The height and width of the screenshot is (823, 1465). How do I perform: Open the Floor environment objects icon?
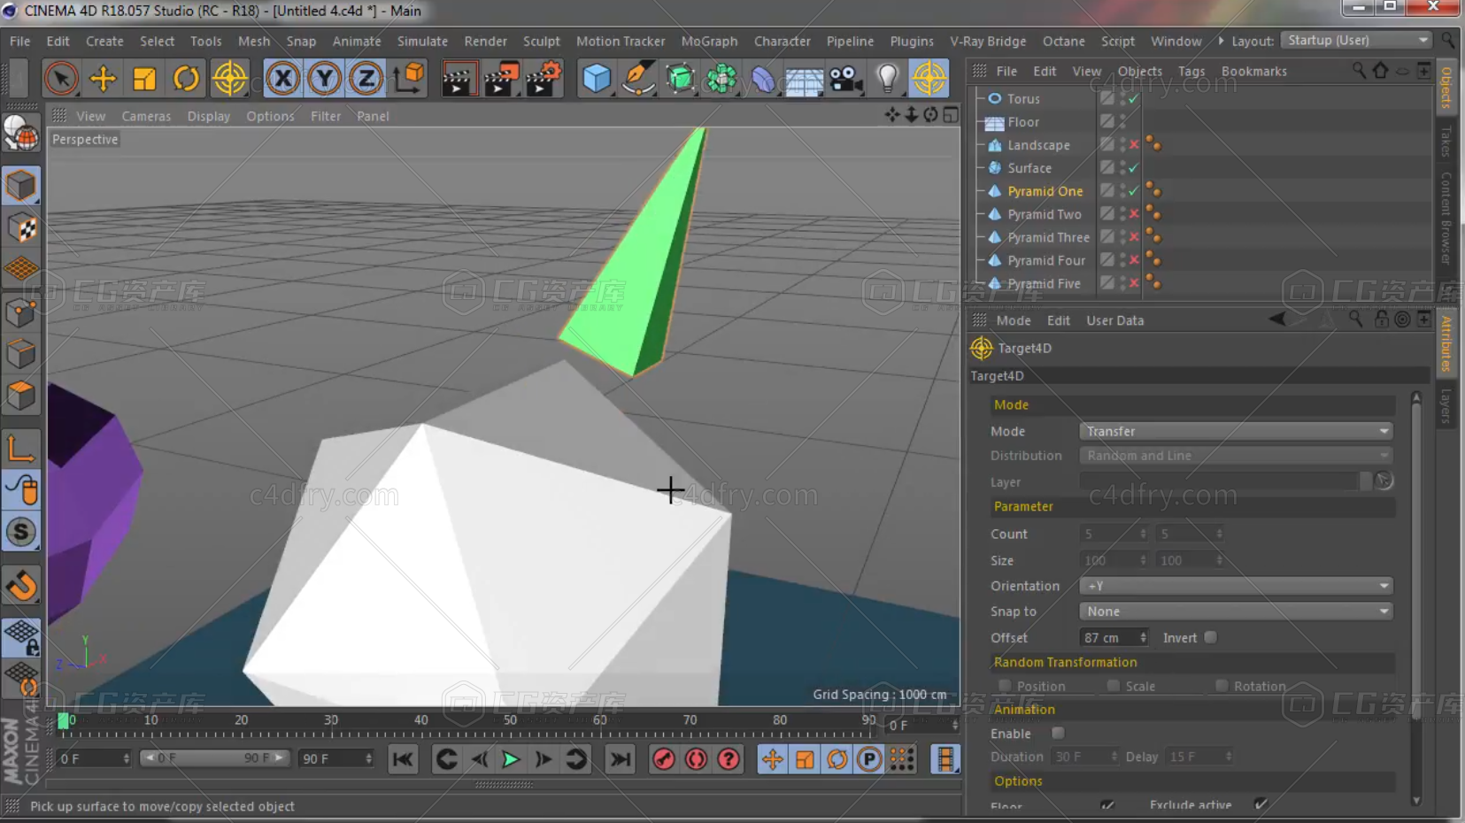(805, 81)
